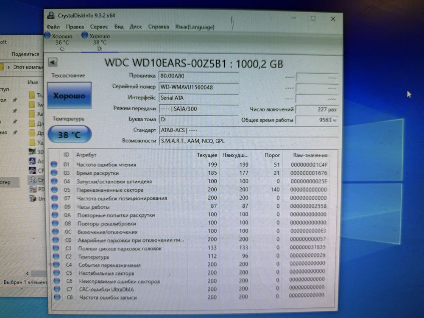Click the status dot for Неисправимые ошибки секторов
The height and width of the screenshot is (318, 424).
[x=57, y=281]
